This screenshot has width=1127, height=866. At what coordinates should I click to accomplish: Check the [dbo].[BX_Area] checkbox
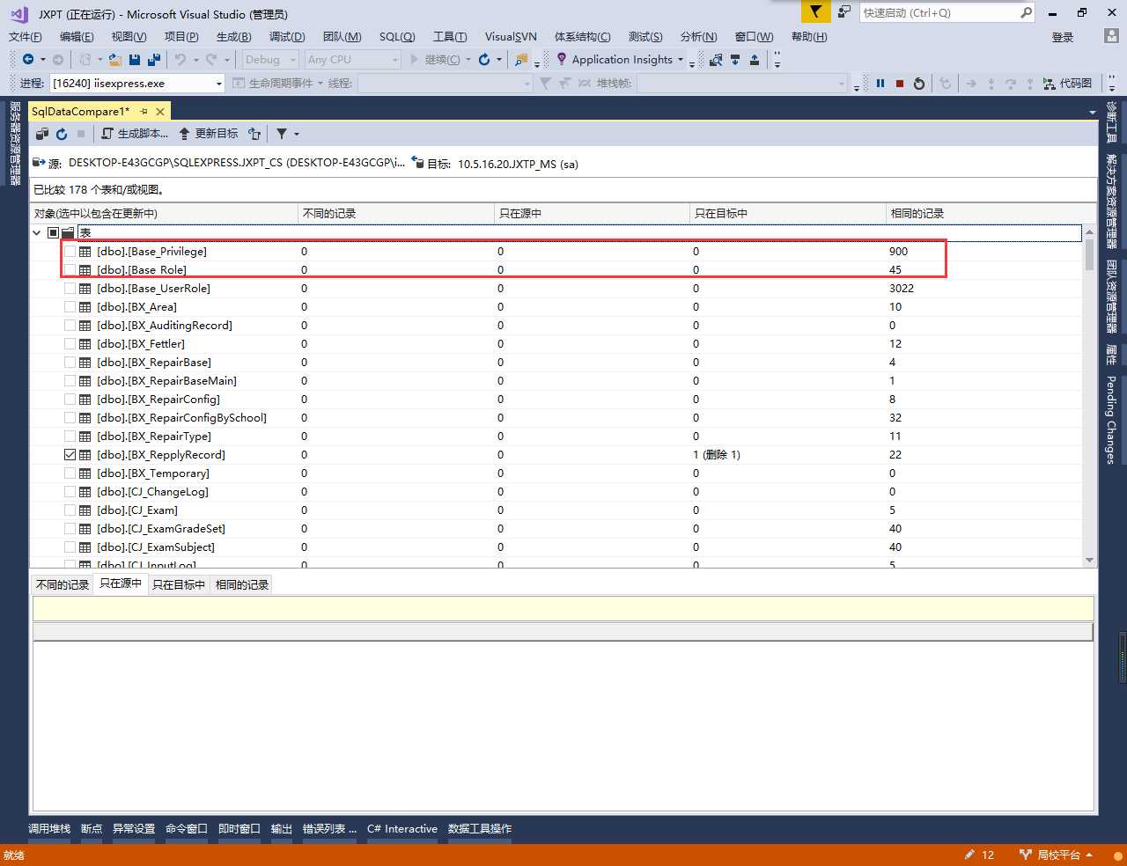click(x=70, y=307)
